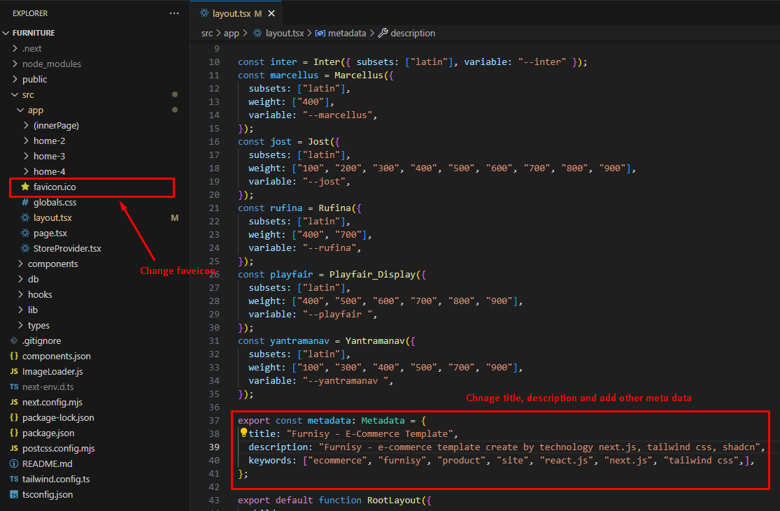Open ImageLoader.js file
780x511 pixels.
[x=52, y=372]
